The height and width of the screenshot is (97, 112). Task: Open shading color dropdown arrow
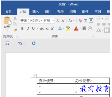tap(103, 30)
